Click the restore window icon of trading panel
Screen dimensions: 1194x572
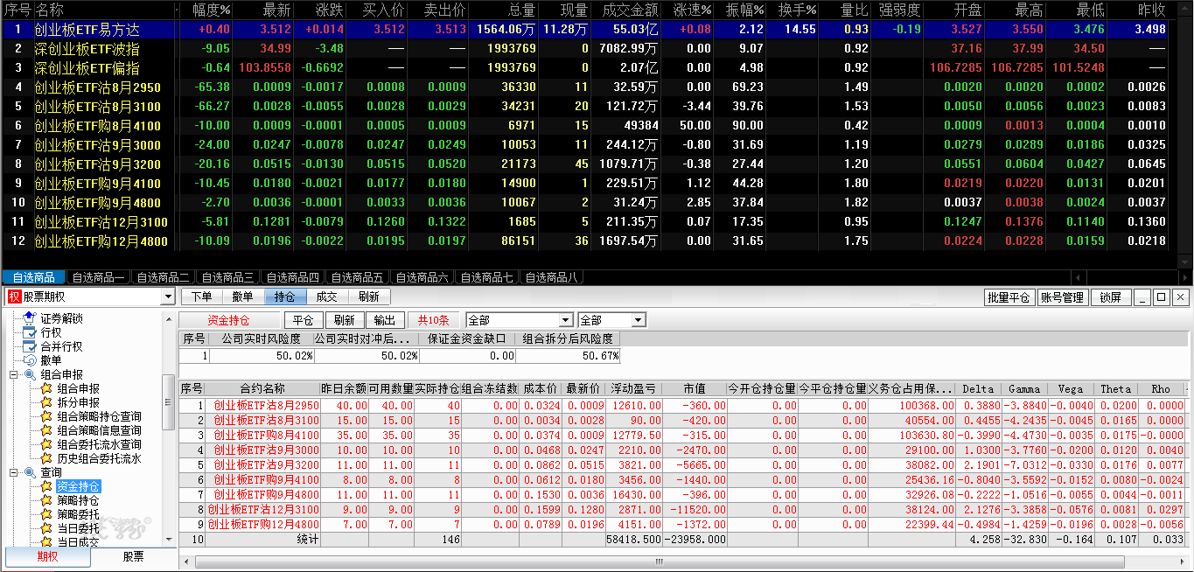click(x=1162, y=297)
